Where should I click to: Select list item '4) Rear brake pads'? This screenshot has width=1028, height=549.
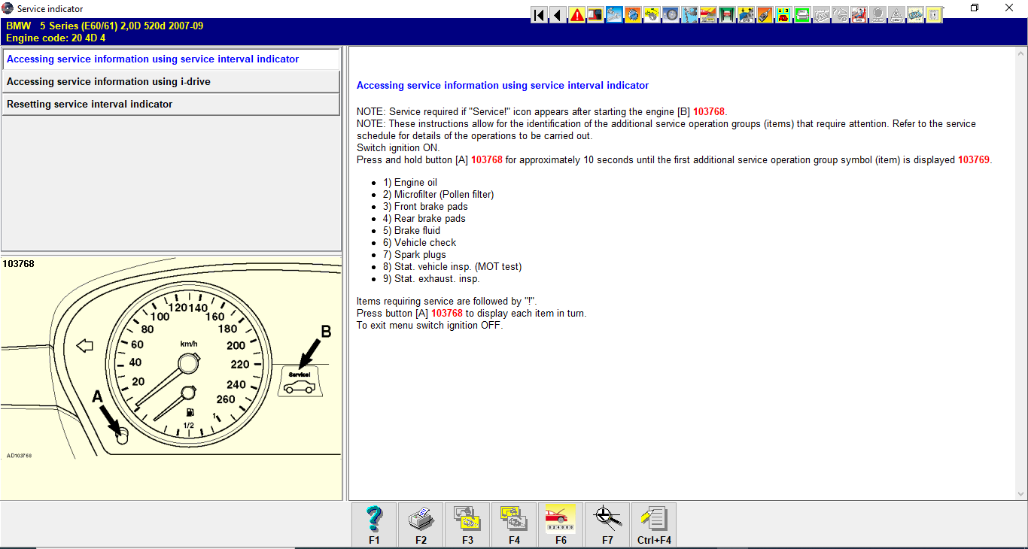tap(424, 219)
